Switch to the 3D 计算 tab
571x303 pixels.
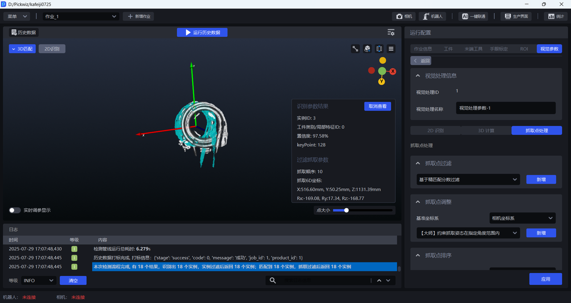486,131
